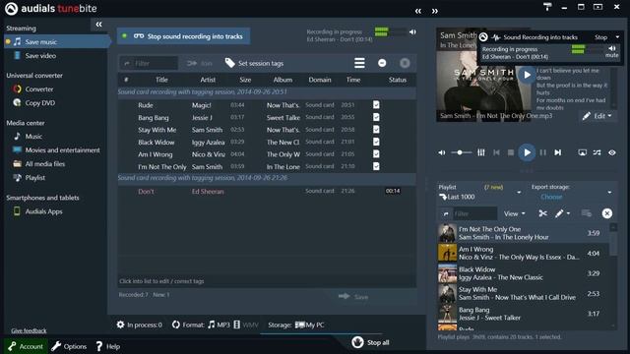630x354 pixels.
Task: Click the player volume speaker icon
Action: 442,152
